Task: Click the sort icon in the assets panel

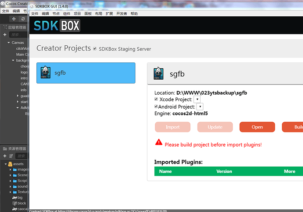Action: (x=11, y=156)
